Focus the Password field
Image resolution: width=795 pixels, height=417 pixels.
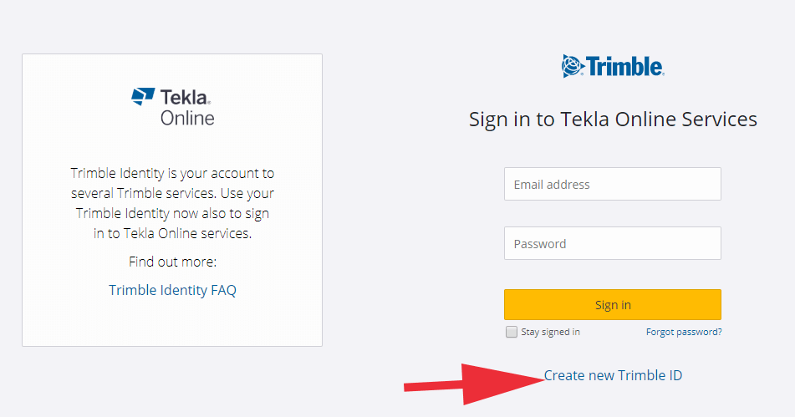point(613,243)
